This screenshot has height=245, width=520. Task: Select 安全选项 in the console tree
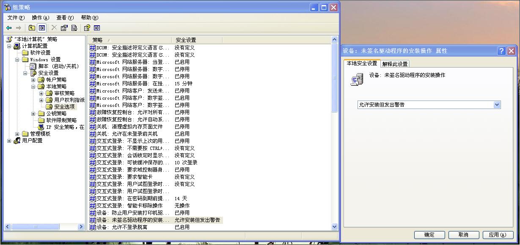tap(66, 106)
